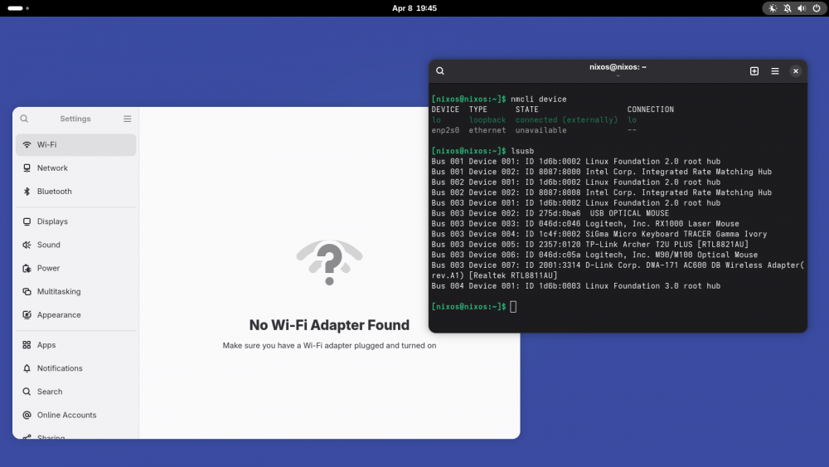The image size is (829, 467).
Task: Click the terminal title nixos@nixos: ~
Action: click(618, 67)
